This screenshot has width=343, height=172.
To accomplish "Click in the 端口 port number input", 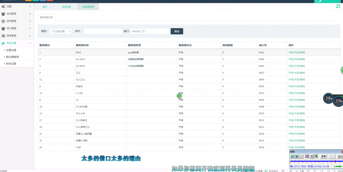I will (150, 31).
